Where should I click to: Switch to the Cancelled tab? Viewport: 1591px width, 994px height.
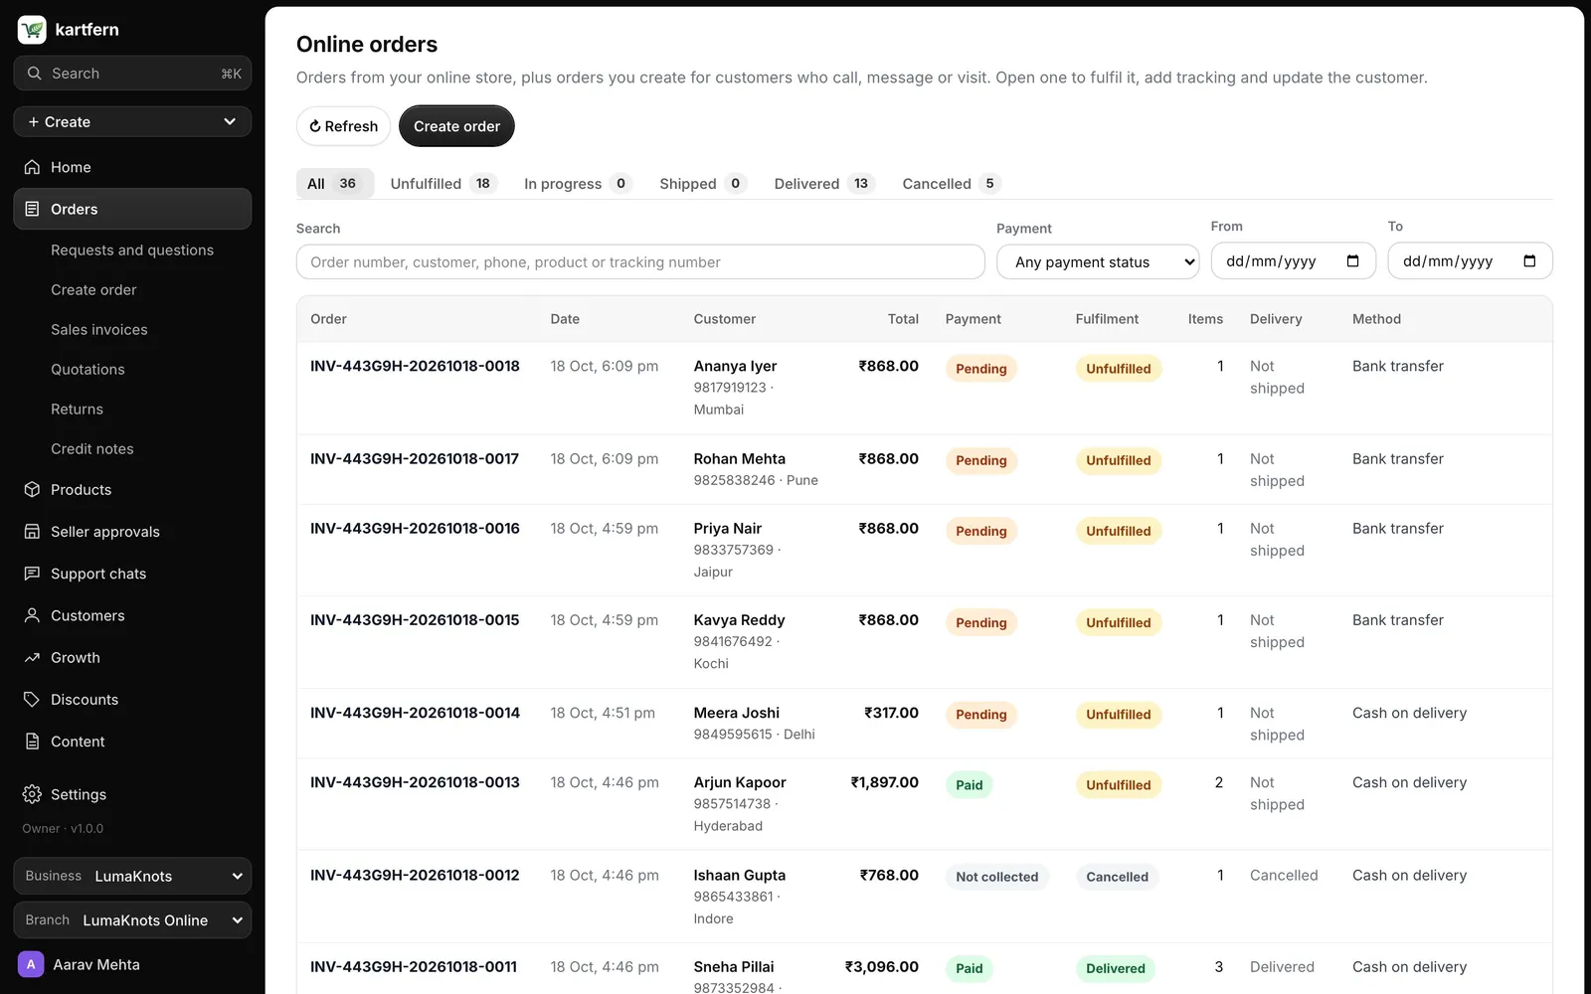[950, 184]
